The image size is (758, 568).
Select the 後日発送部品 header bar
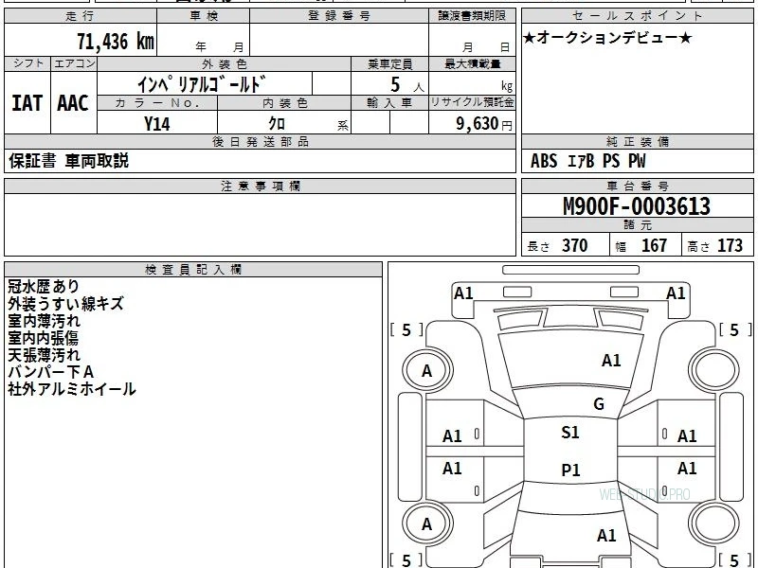point(260,141)
